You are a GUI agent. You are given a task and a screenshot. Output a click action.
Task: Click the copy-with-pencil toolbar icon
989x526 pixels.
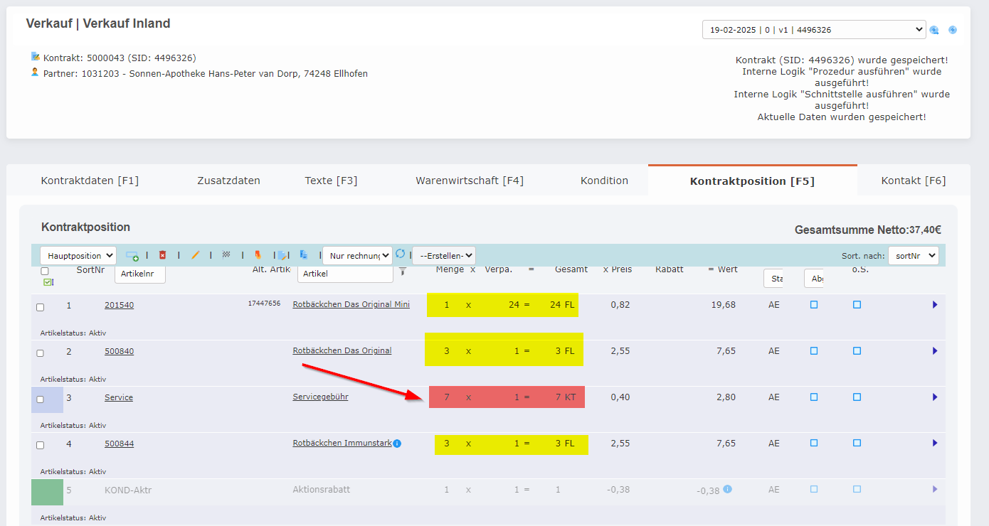click(283, 255)
